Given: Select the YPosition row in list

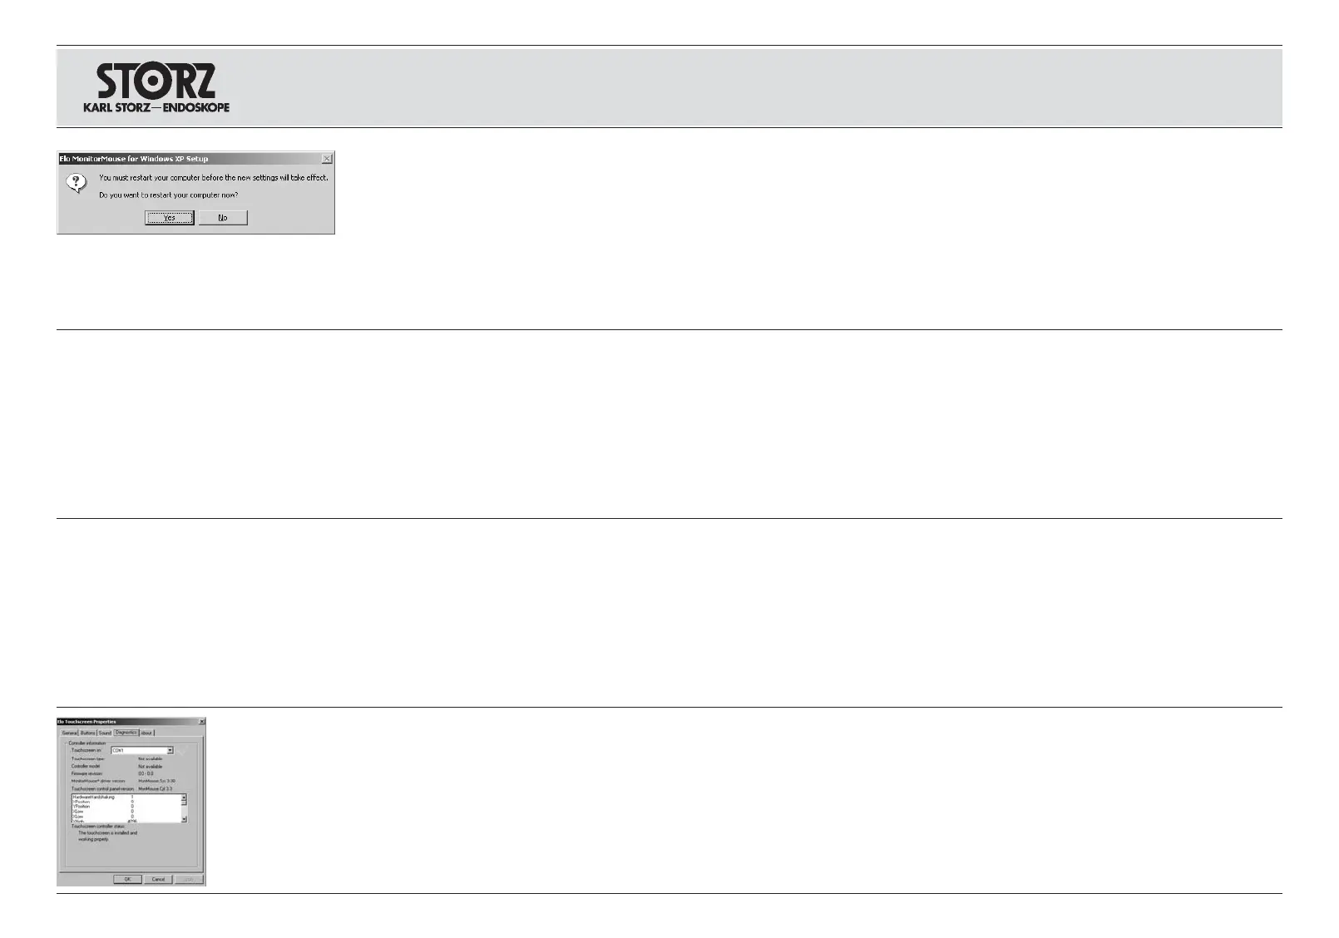Looking at the screenshot, I should pos(82,807).
